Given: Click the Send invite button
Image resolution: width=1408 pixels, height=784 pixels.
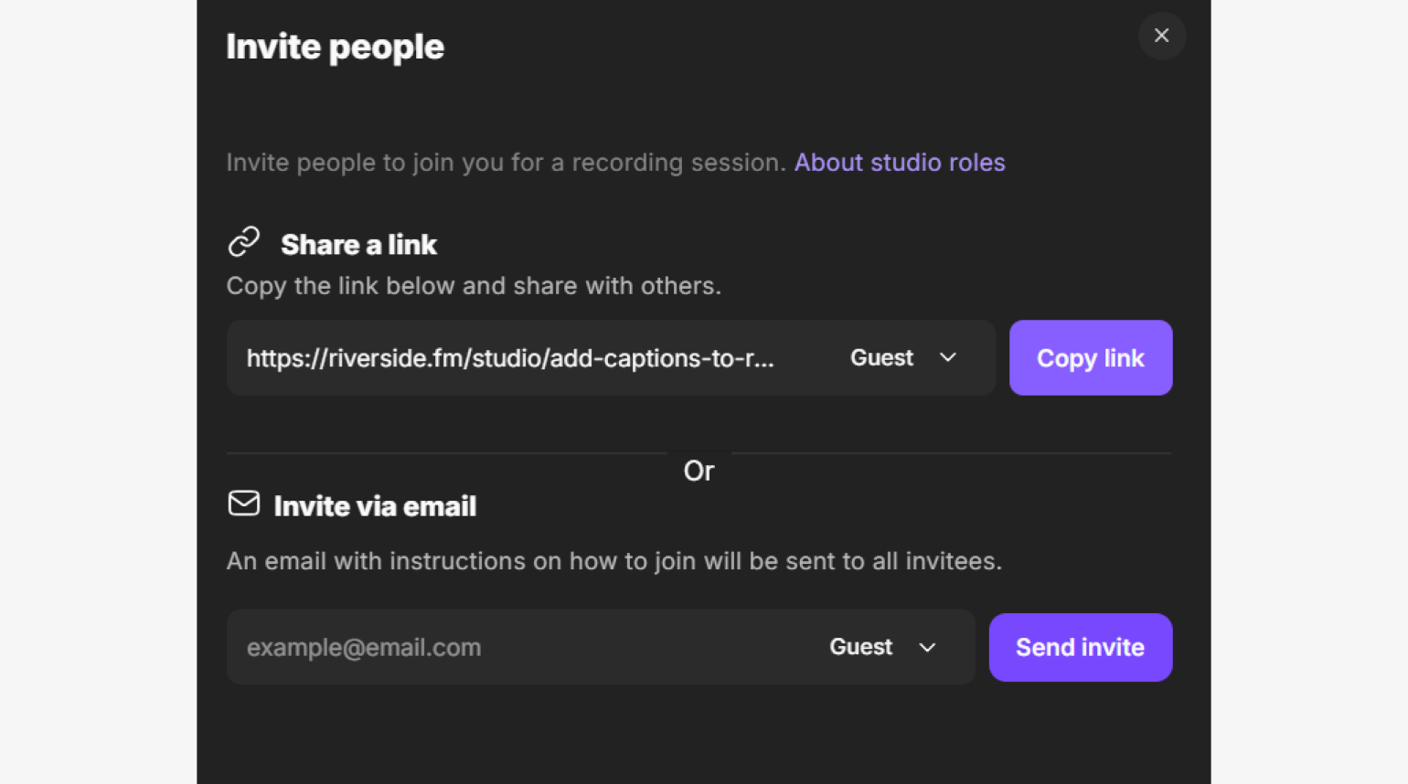Looking at the screenshot, I should pyautogui.click(x=1081, y=647).
